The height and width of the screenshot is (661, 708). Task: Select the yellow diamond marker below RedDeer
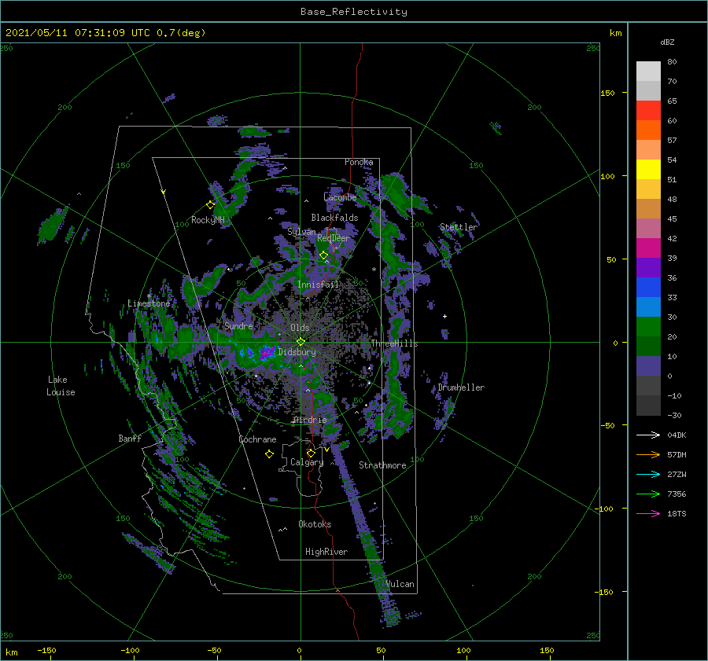tap(324, 255)
